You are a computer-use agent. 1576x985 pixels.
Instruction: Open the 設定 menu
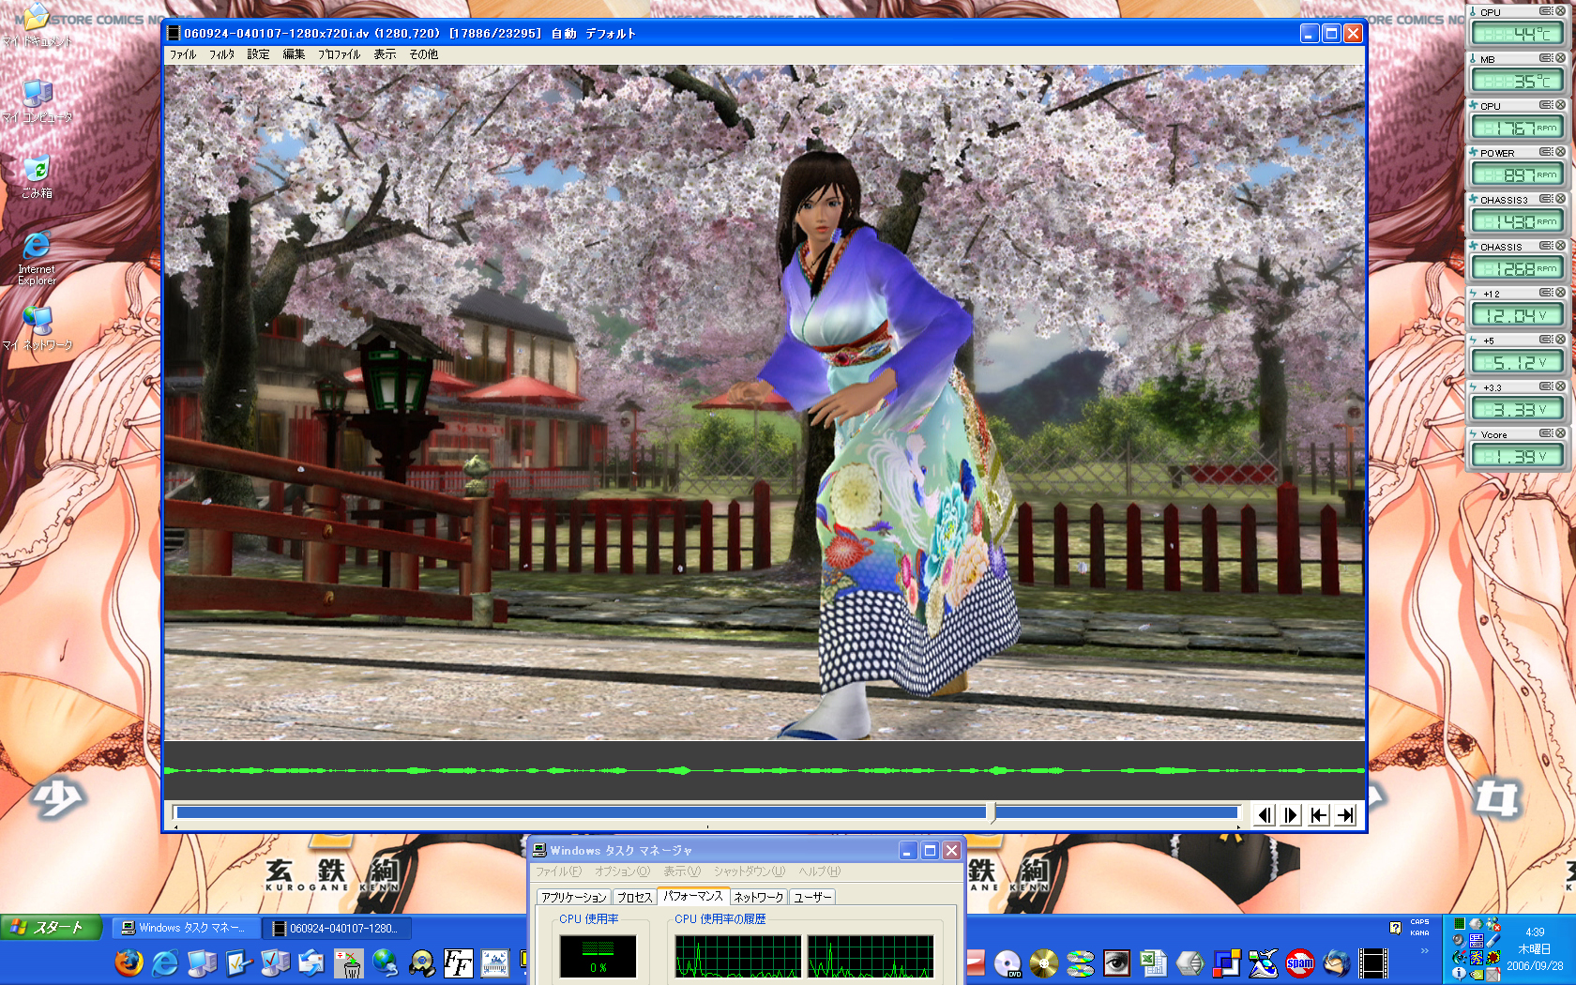pyautogui.click(x=258, y=54)
